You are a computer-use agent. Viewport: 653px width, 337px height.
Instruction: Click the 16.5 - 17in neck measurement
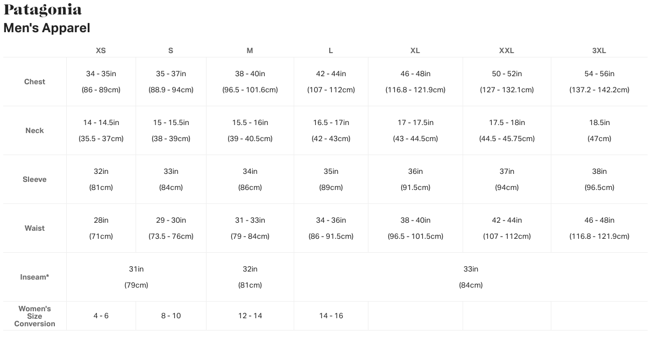pos(331,122)
